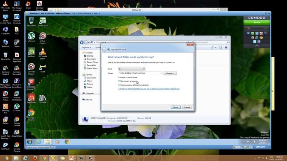Screen dimensions: 287x161
Task: Select Documents library in Explorer sidebar
Action: coord(90,78)
